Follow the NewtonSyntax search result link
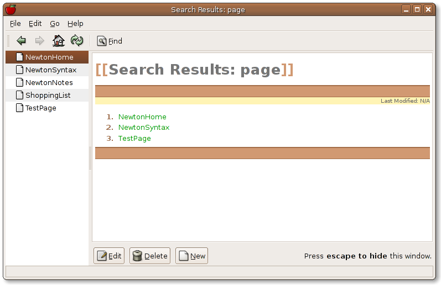This screenshot has height=285, width=441. coord(144,127)
